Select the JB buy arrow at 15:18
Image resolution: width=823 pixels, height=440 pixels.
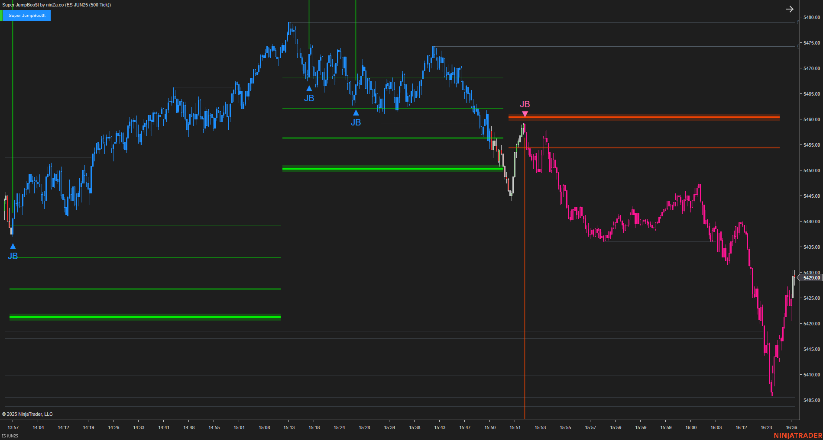pos(309,88)
